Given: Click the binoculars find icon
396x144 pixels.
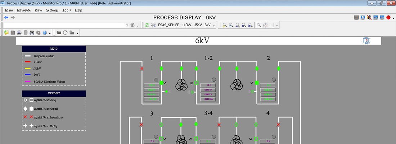Looking at the screenshot, I should [x=32, y=33].
